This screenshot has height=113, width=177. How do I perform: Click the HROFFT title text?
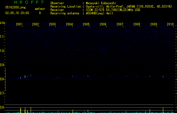29,2
